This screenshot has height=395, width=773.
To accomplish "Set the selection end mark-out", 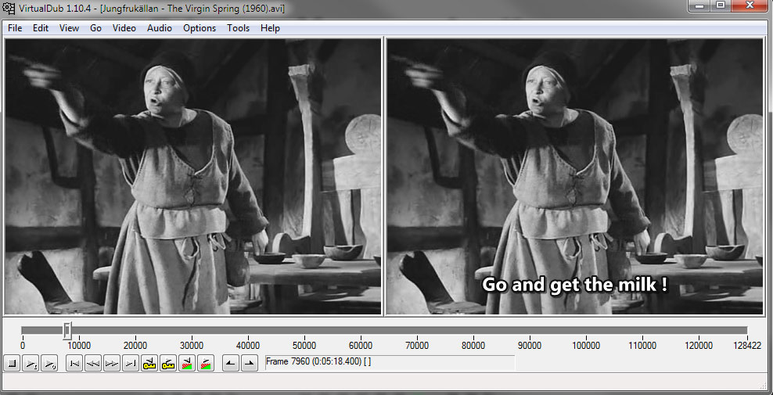I will [250, 364].
